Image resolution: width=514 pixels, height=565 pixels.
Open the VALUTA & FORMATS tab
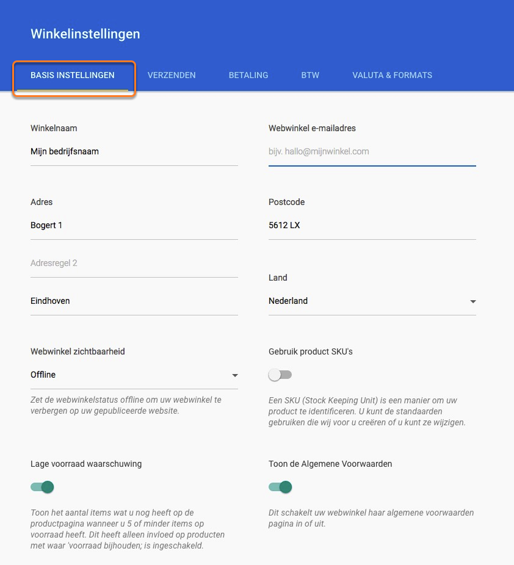pos(392,75)
